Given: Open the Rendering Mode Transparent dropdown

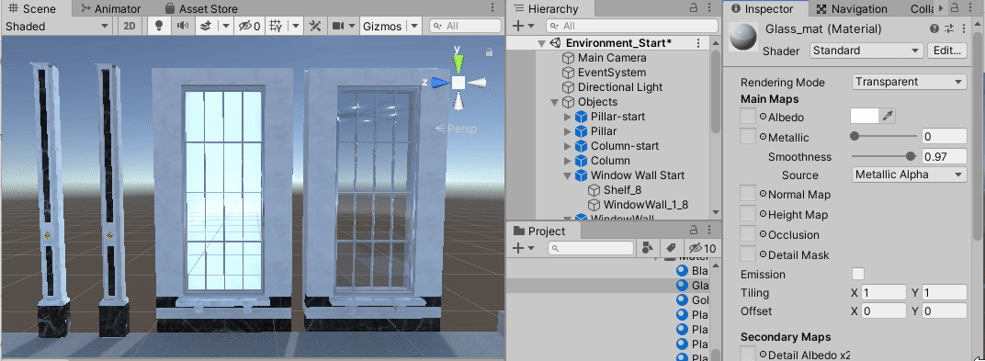Looking at the screenshot, I should pos(909,83).
